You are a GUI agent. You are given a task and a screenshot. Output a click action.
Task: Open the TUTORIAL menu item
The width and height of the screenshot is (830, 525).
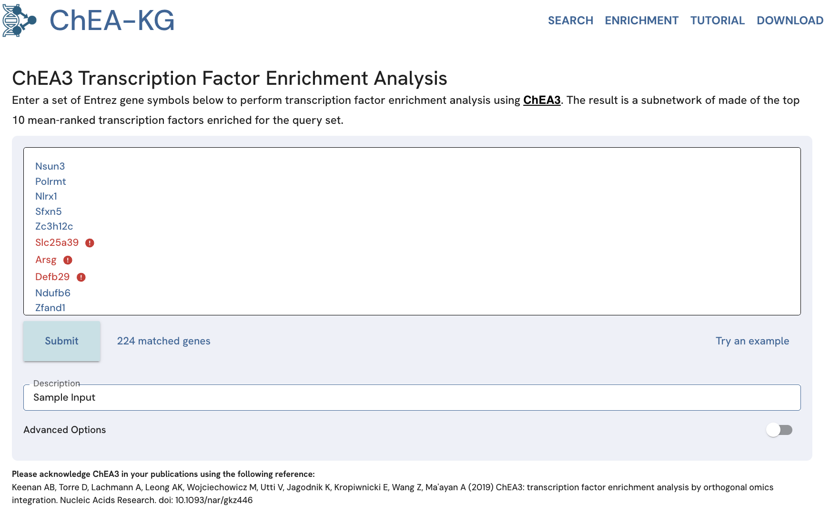[x=717, y=20]
